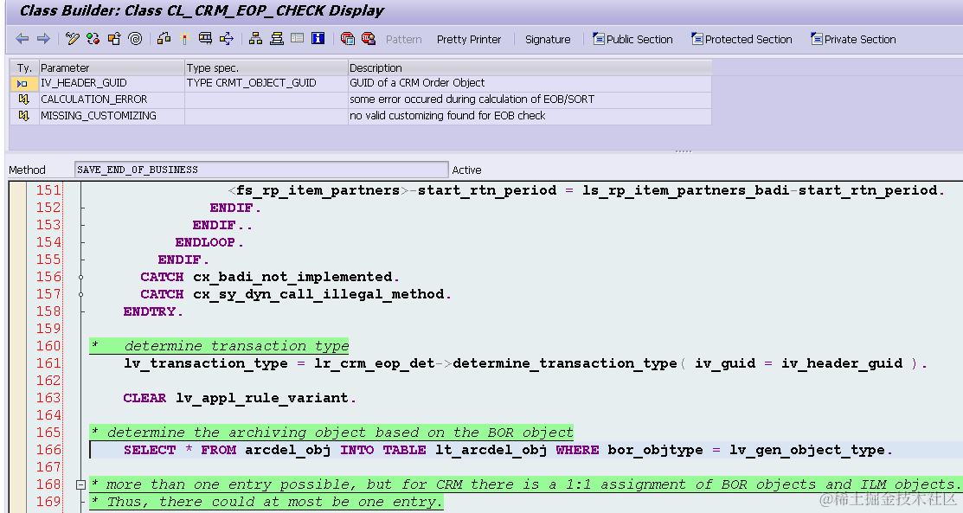This screenshot has width=963, height=513.
Task: Click the Method name field SAVE_END_OF_BUSINESS
Action: [261, 170]
